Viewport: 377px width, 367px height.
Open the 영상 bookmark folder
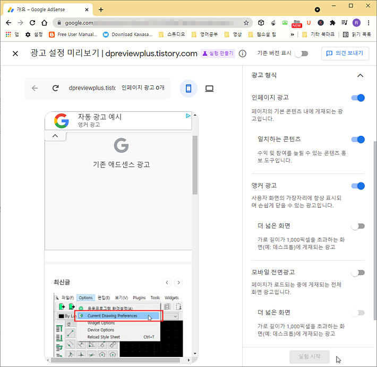tap(233, 34)
